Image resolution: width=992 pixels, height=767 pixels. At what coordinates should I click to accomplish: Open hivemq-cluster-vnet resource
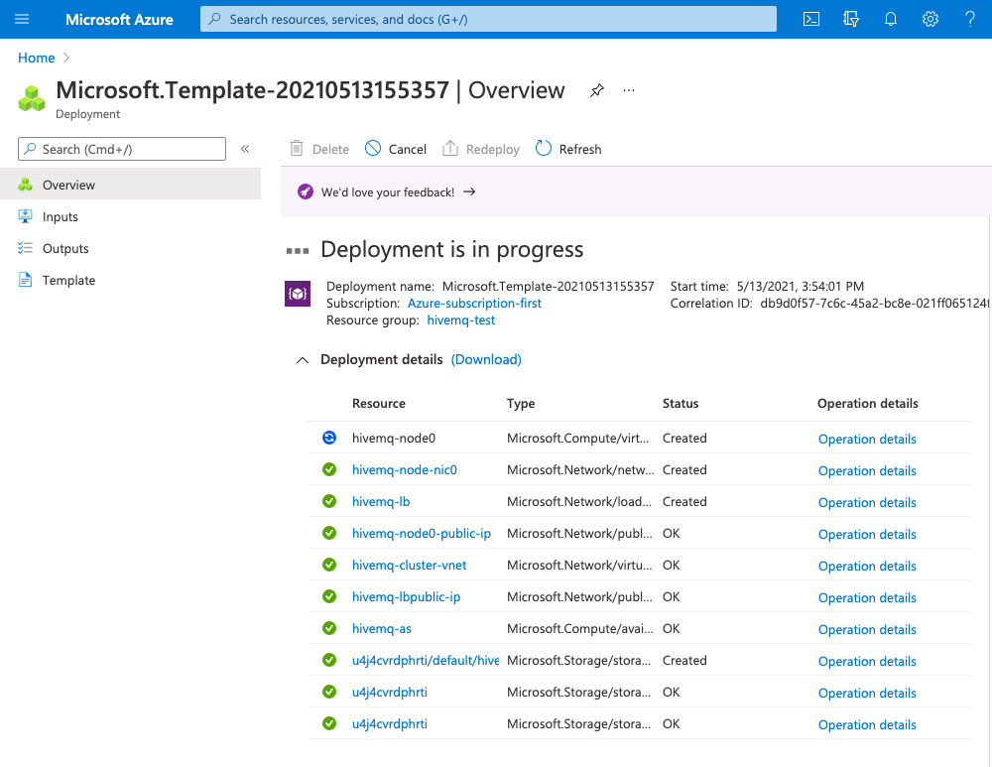click(x=410, y=566)
